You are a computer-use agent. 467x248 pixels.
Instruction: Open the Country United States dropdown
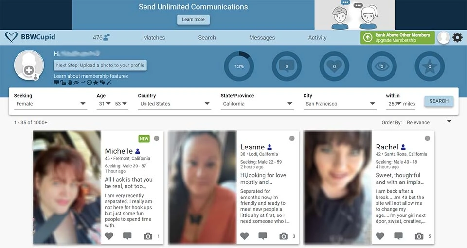click(x=174, y=104)
